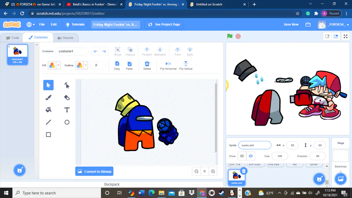The width and height of the screenshot is (352, 198).
Task: Click the Paste icon
Action: click(129, 65)
